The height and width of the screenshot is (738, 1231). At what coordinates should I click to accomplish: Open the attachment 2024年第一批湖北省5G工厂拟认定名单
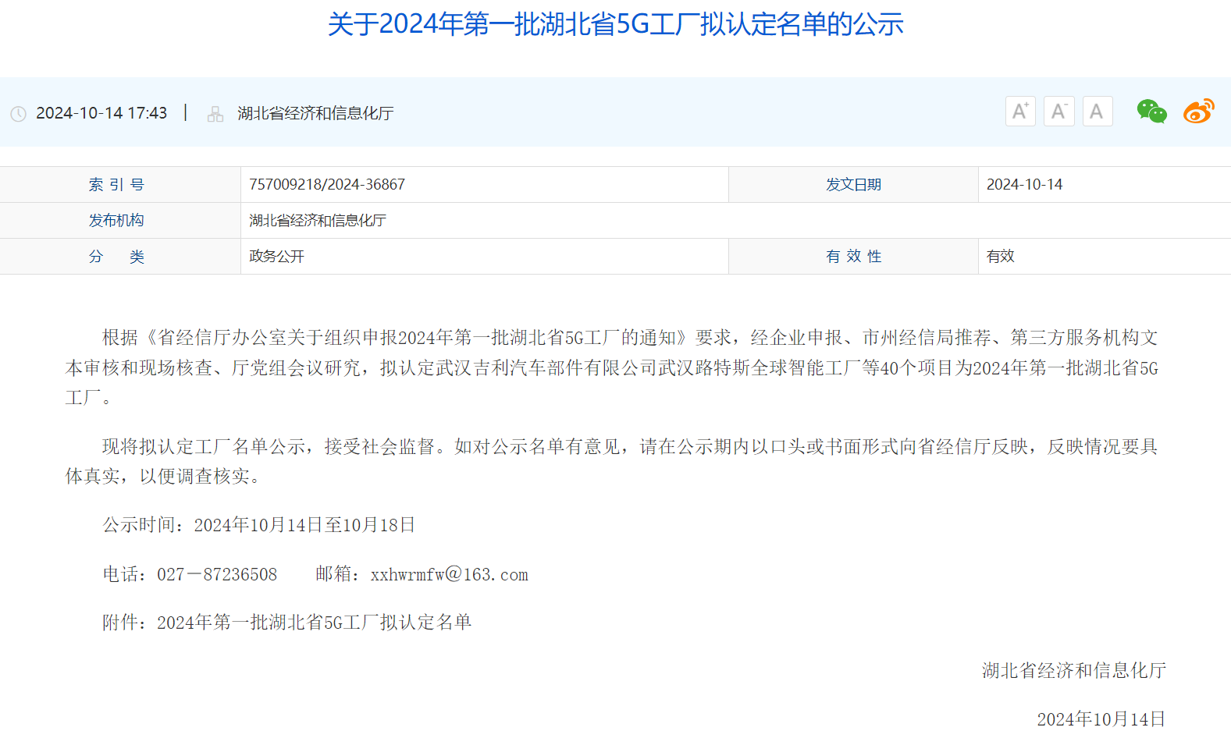click(x=314, y=623)
